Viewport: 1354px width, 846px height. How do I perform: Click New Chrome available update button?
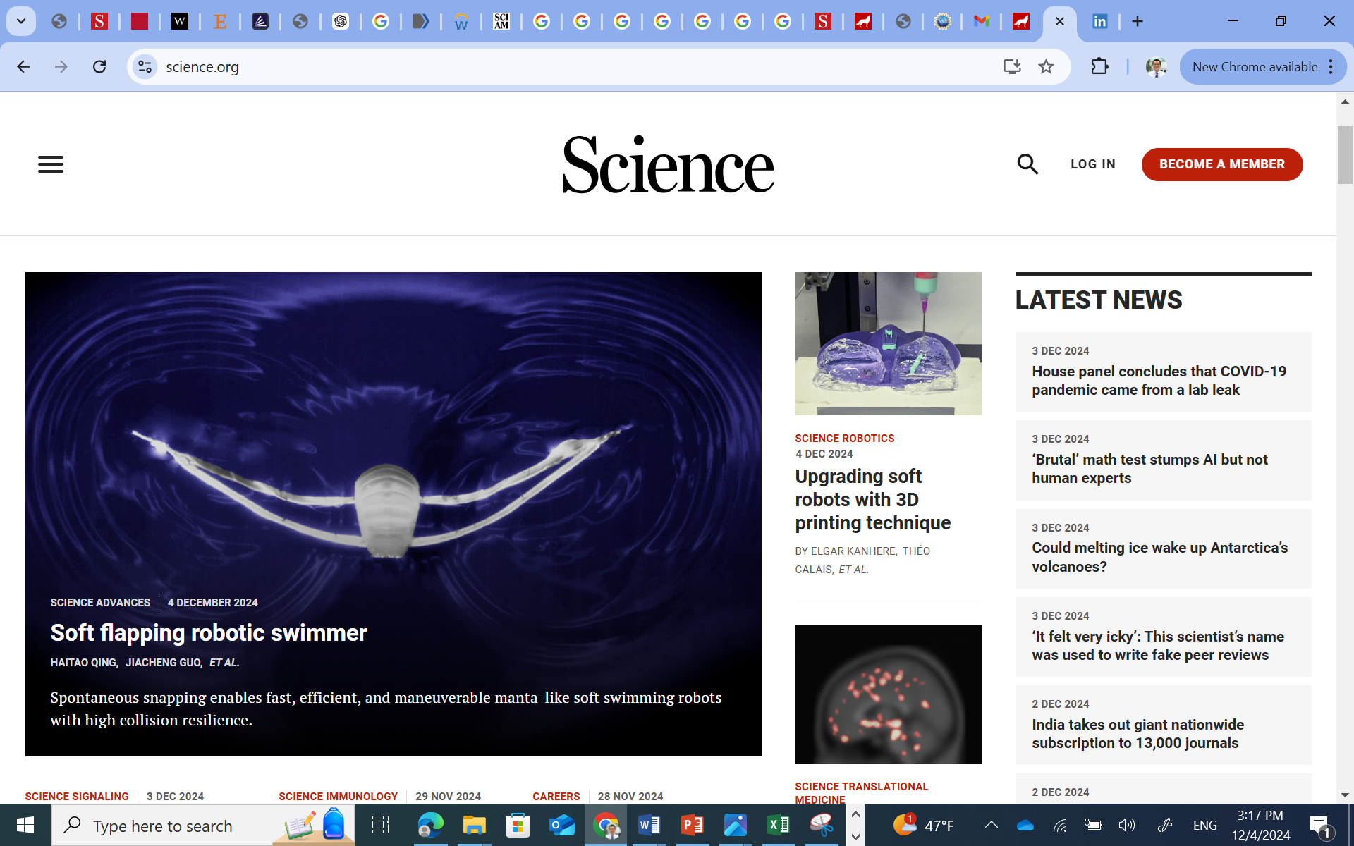pos(1255,66)
